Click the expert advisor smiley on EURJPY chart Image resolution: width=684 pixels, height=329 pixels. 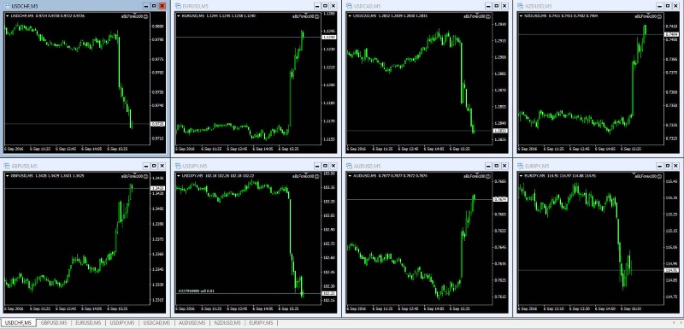click(x=659, y=176)
